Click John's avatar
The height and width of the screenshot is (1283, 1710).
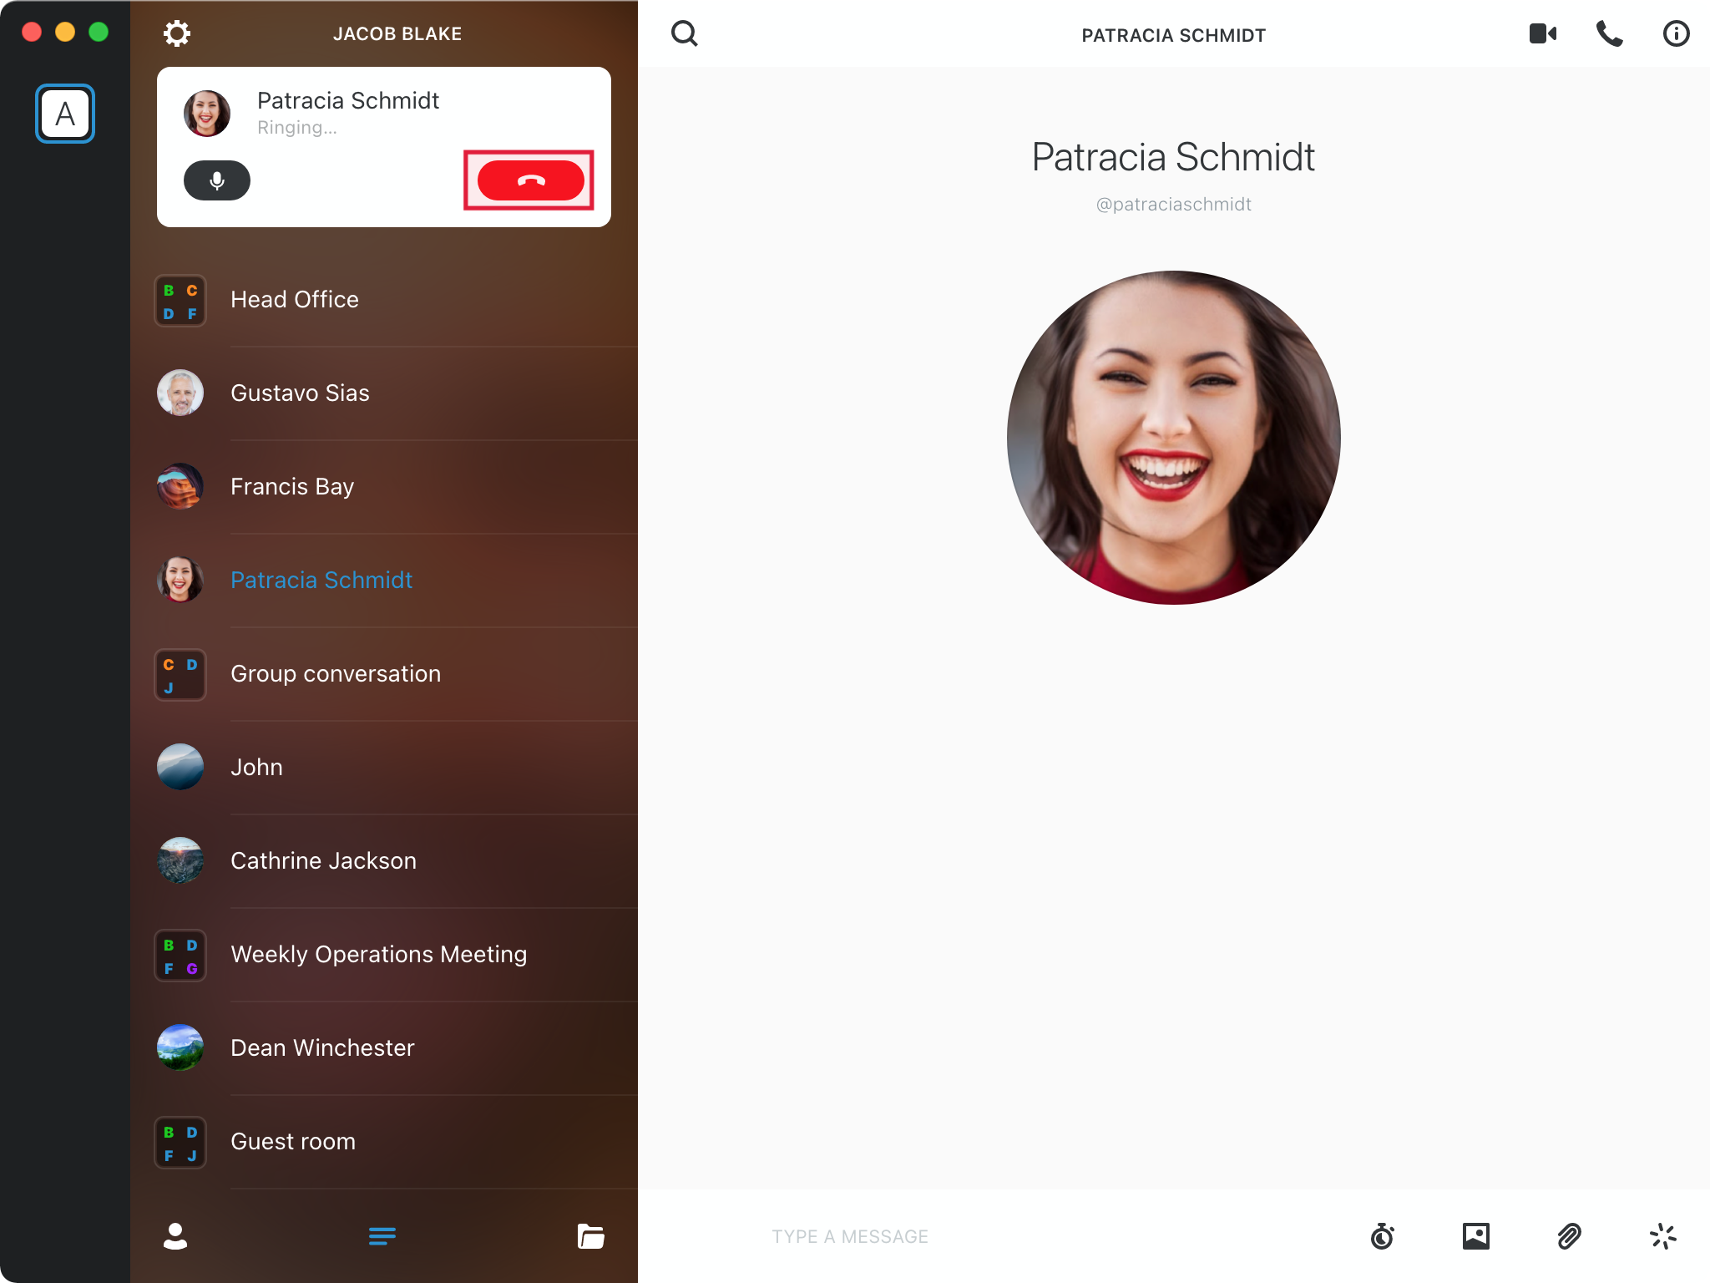[x=180, y=767]
